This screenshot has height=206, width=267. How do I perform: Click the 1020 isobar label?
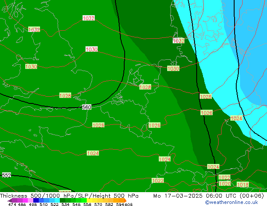225,184
